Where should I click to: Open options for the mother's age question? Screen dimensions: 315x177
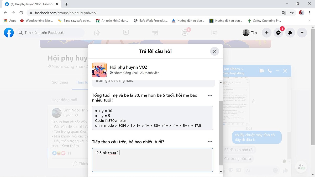tap(210, 95)
